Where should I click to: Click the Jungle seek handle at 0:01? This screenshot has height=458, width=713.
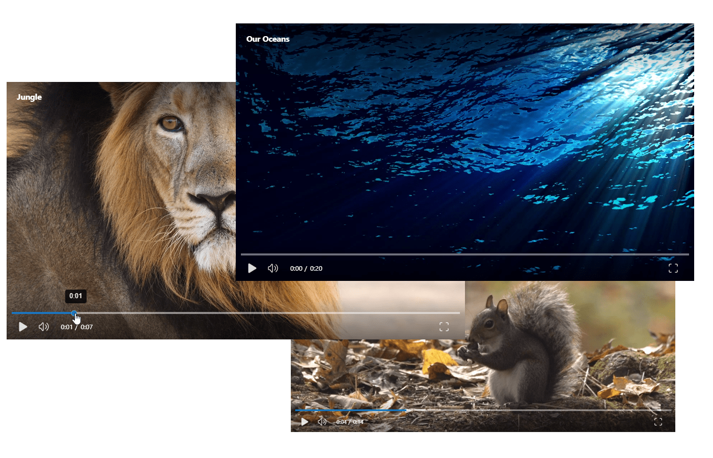74,312
